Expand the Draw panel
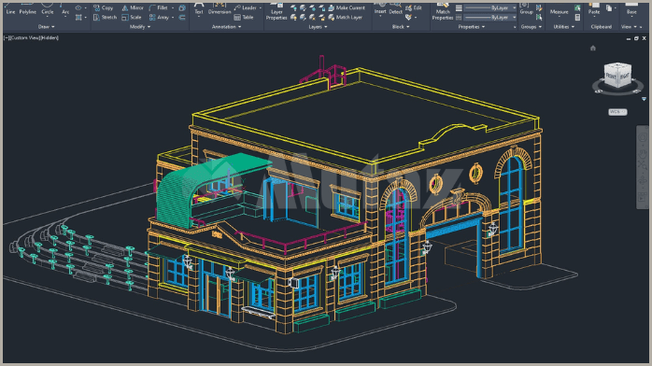Viewport: 652px width, 366px height. 46,26
